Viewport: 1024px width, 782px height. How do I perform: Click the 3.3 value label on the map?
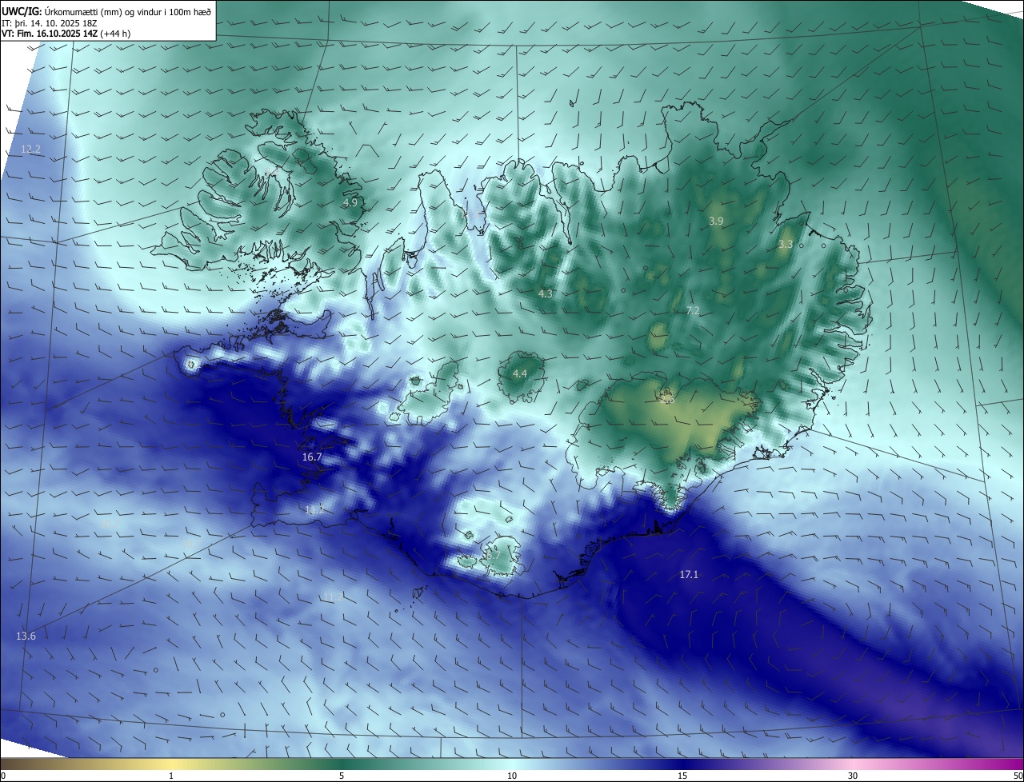(786, 245)
